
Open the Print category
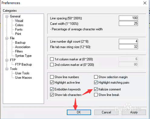pyautogui.click(x=18, y=34)
